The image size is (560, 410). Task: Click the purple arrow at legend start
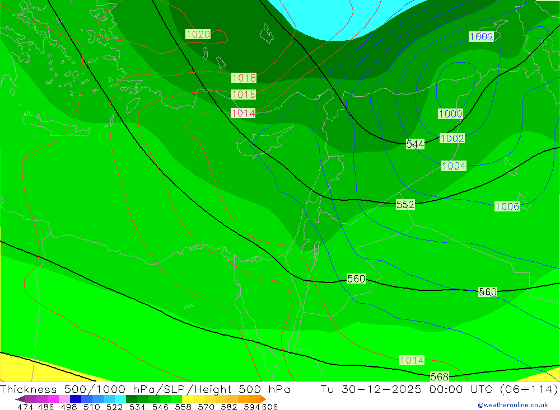20,399
